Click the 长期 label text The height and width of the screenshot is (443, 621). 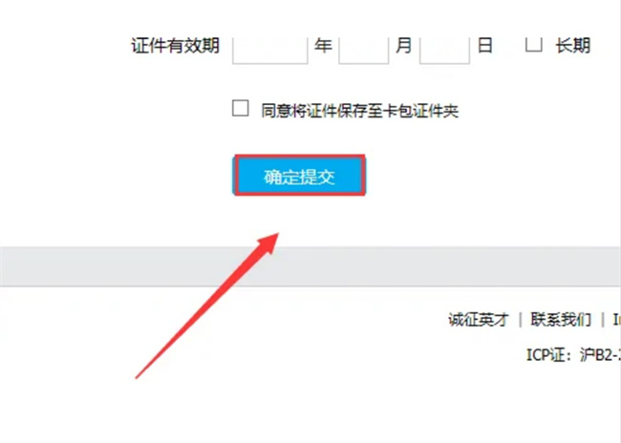(x=573, y=46)
